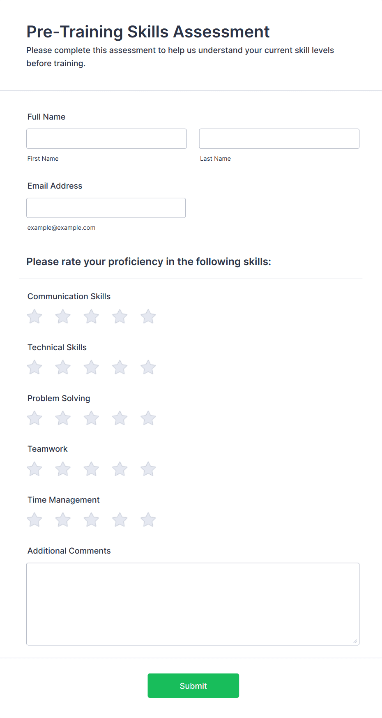Select the middle star for Teamwork
Screen dimensions: 382x718
point(91,469)
